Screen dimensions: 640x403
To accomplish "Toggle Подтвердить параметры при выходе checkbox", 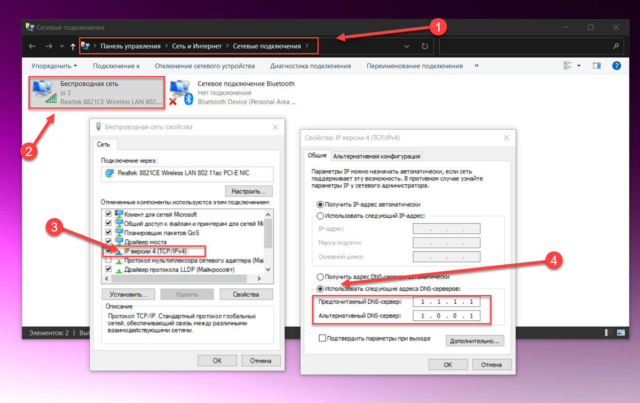I will click(x=322, y=338).
